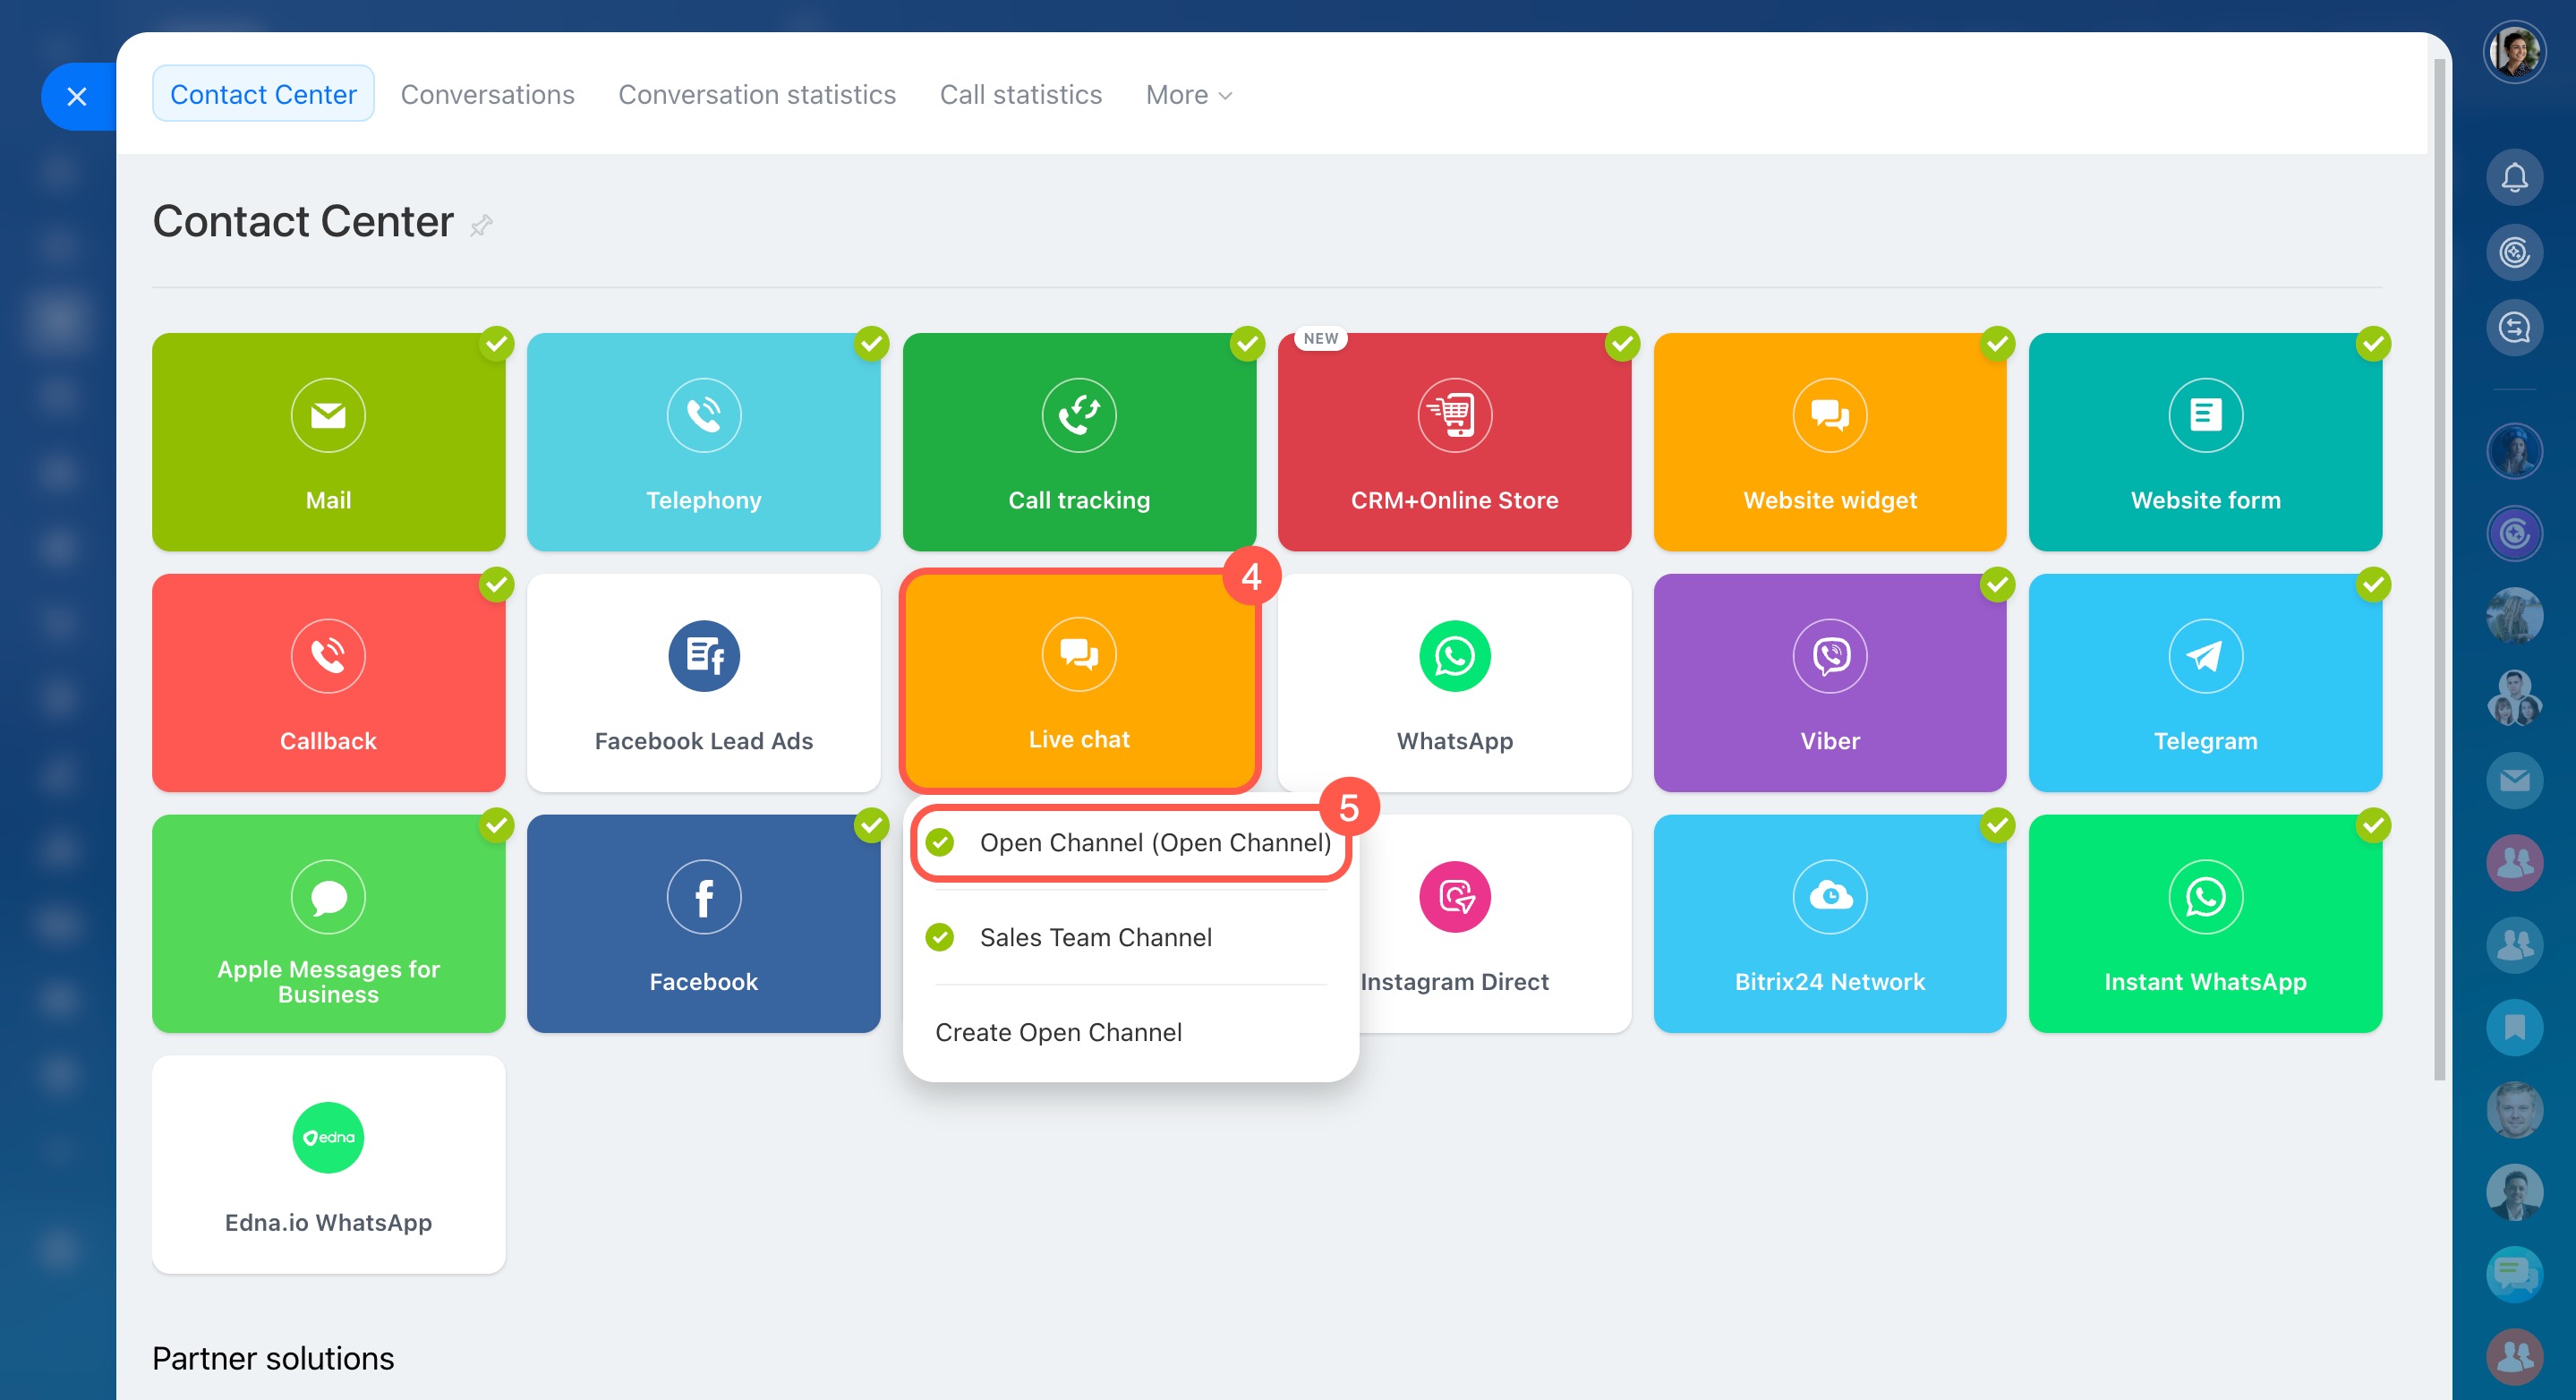Open the Mail channel tile
The image size is (2576, 1400).
[328, 441]
